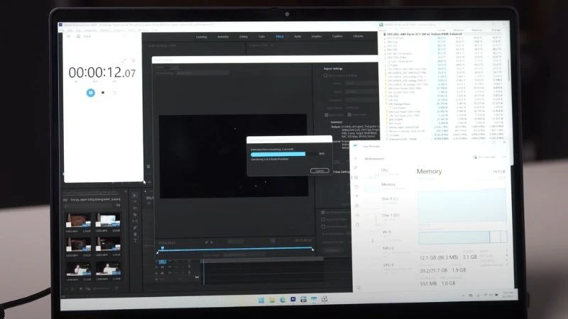Viewport: 568px width, 319px height.
Task: Switch to the Audio workspace
Action: (x=297, y=37)
